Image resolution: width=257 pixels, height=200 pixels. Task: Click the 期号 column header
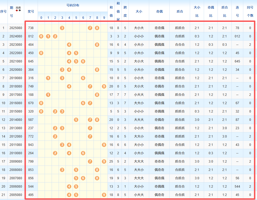(x=12, y=12)
